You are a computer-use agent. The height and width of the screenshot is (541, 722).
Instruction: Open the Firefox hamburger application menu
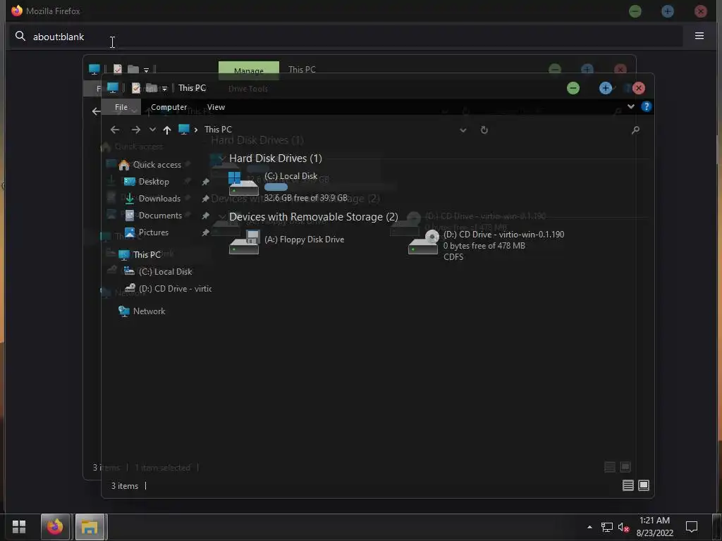click(x=699, y=36)
